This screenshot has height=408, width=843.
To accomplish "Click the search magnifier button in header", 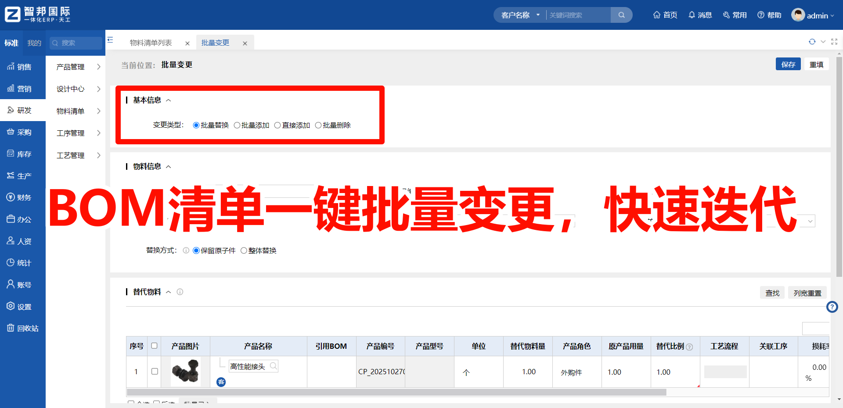I will [x=621, y=15].
